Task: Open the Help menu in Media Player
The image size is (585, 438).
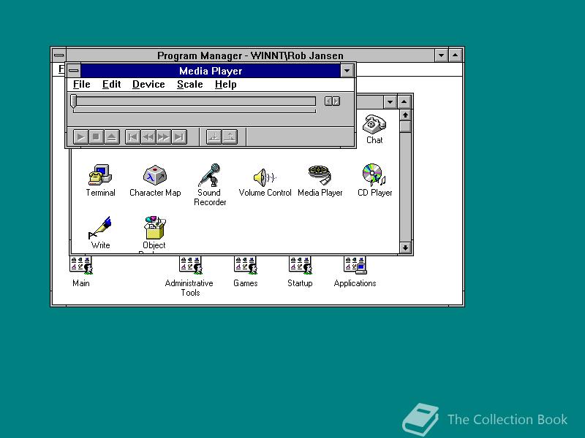Action: pos(226,85)
